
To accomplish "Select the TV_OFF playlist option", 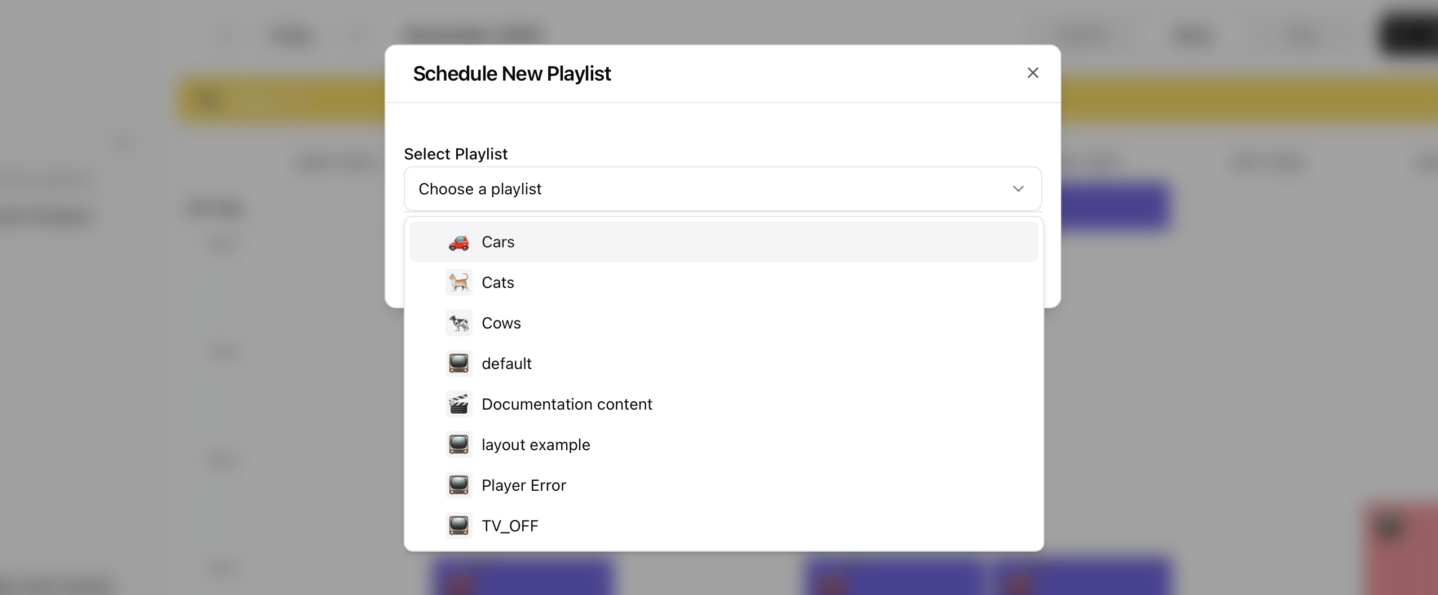I will pos(510,526).
